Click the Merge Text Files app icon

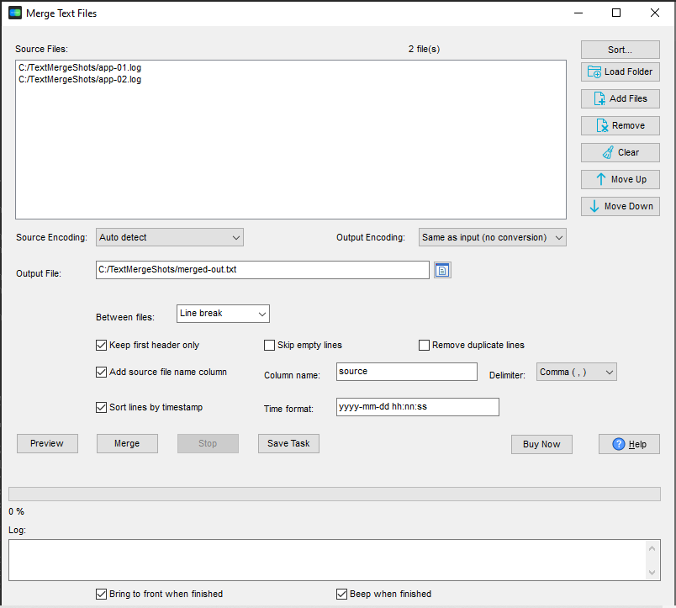(x=15, y=13)
